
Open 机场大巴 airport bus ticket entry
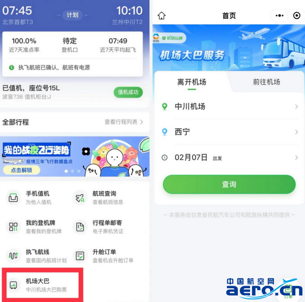pos(43,285)
